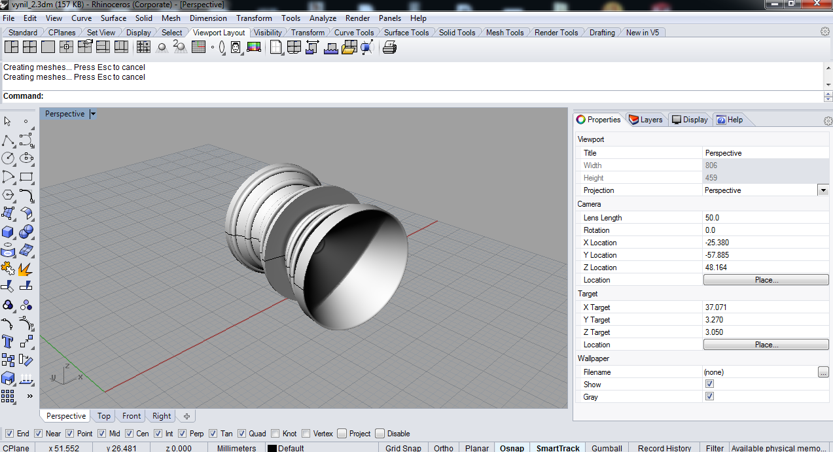Uncheck the Wallpaper Show checkbox
The width and height of the screenshot is (833, 452).
point(709,384)
